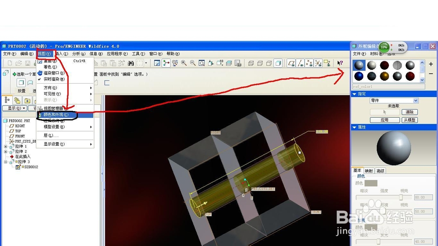
Task: Click the Layers stack toolbar icon
Action: pos(229,63)
